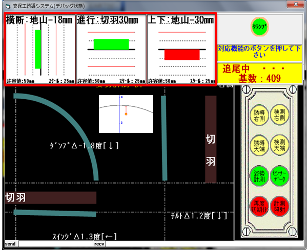The image size is (307, 250).
Task: Click the green bar in 横断 gauge
Action: click(38, 49)
